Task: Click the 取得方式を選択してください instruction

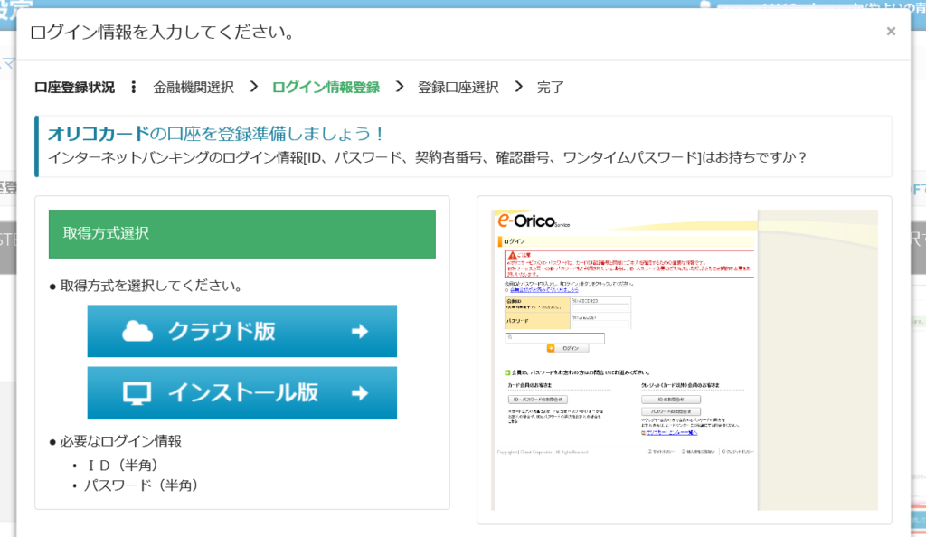Action: click(x=151, y=287)
